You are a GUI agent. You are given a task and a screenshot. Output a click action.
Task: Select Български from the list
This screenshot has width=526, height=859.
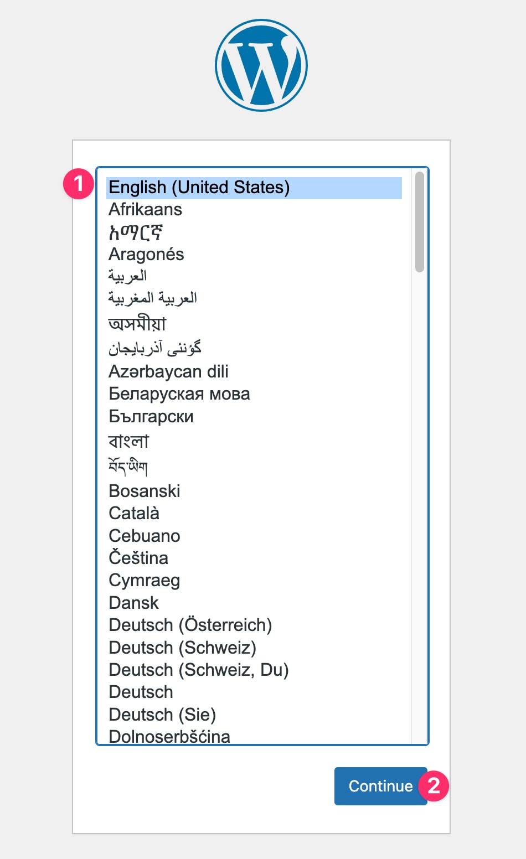click(x=151, y=416)
